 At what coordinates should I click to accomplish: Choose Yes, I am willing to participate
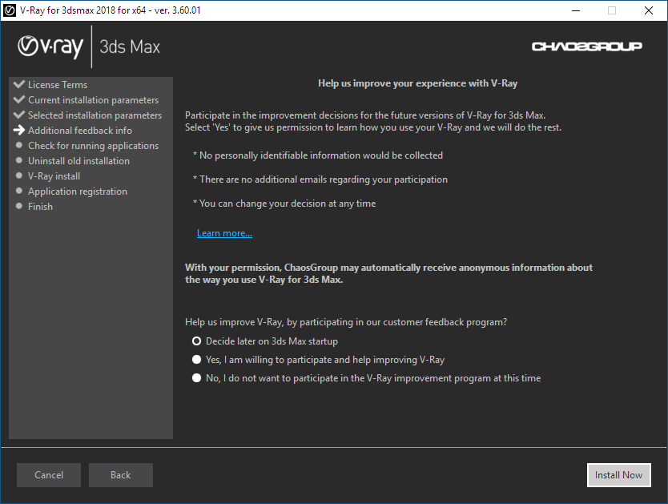pyautogui.click(x=197, y=360)
